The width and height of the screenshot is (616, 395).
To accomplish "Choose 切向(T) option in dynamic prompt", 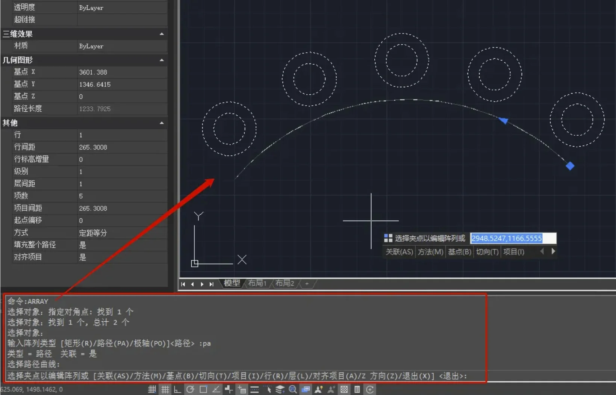I will [x=487, y=252].
